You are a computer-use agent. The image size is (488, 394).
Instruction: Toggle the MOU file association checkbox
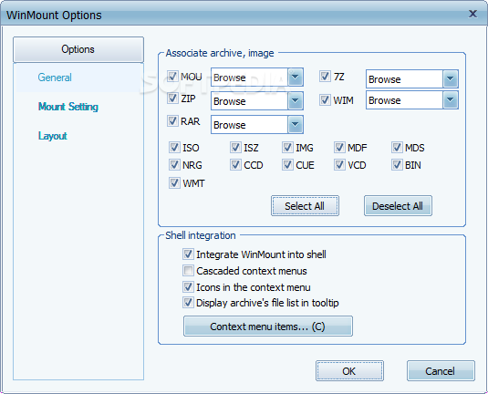click(x=172, y=77)
